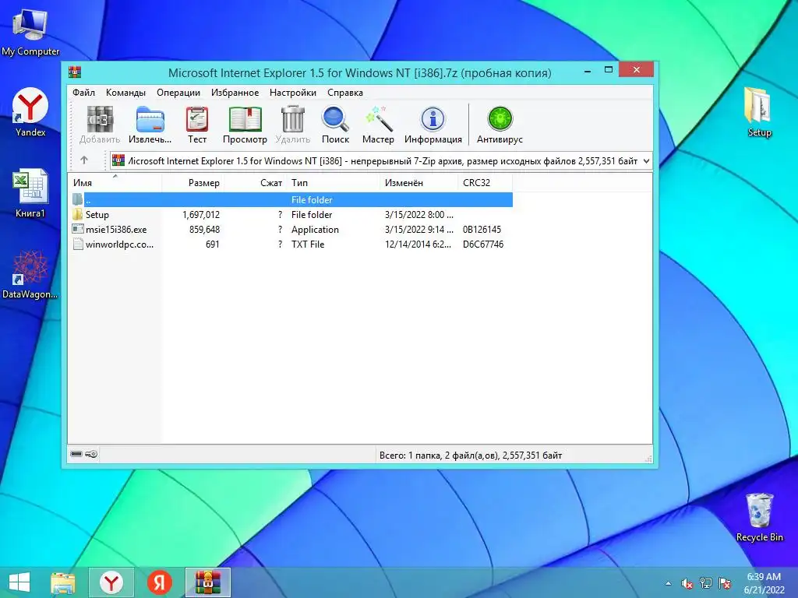The width and height of the screenshot is (798, 598).
Task: Click the 'Application' type cell
Action: click(x=315, y=230)
